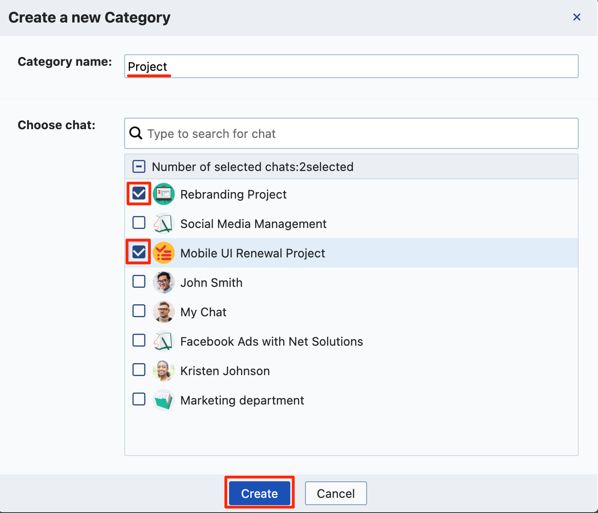Click the magnifying glass search icon
The image size is (598, 513).
(136, 133)
